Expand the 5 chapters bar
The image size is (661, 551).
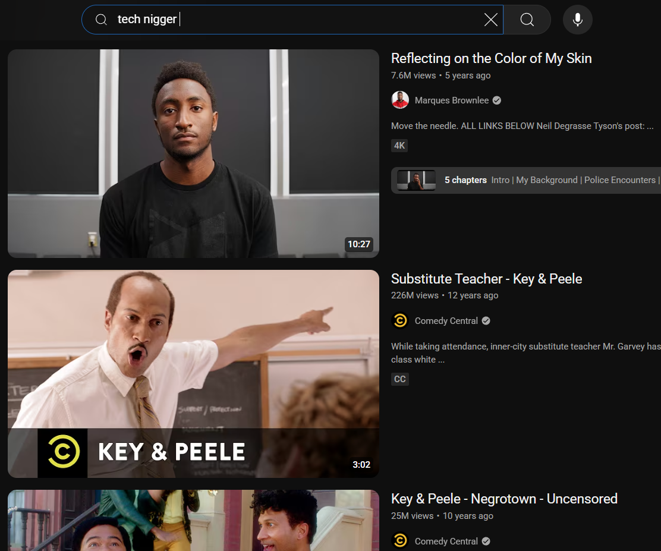pos(525,180)
